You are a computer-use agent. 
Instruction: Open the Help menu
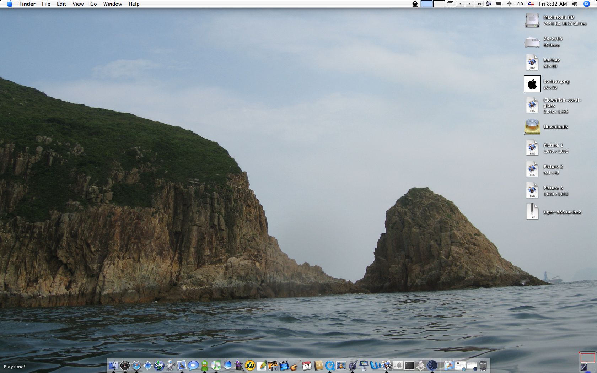[x=134, y=4]
